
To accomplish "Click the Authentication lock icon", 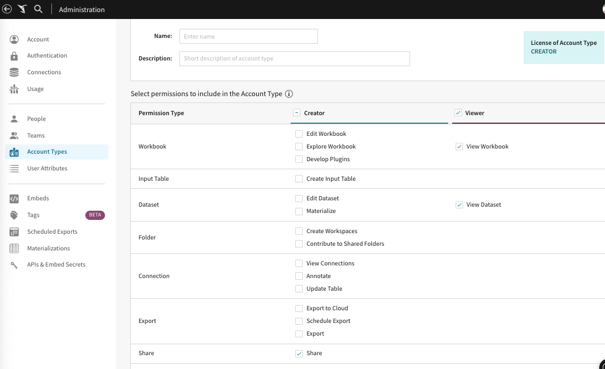I will coord(14,56).
